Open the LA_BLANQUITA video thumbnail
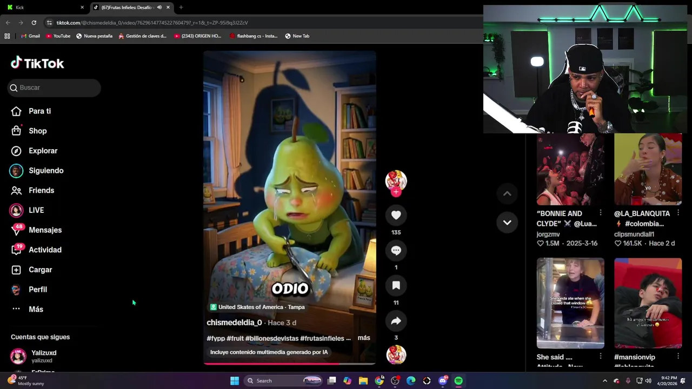This screenshot has width=692, height=389. tap(648, 169)
